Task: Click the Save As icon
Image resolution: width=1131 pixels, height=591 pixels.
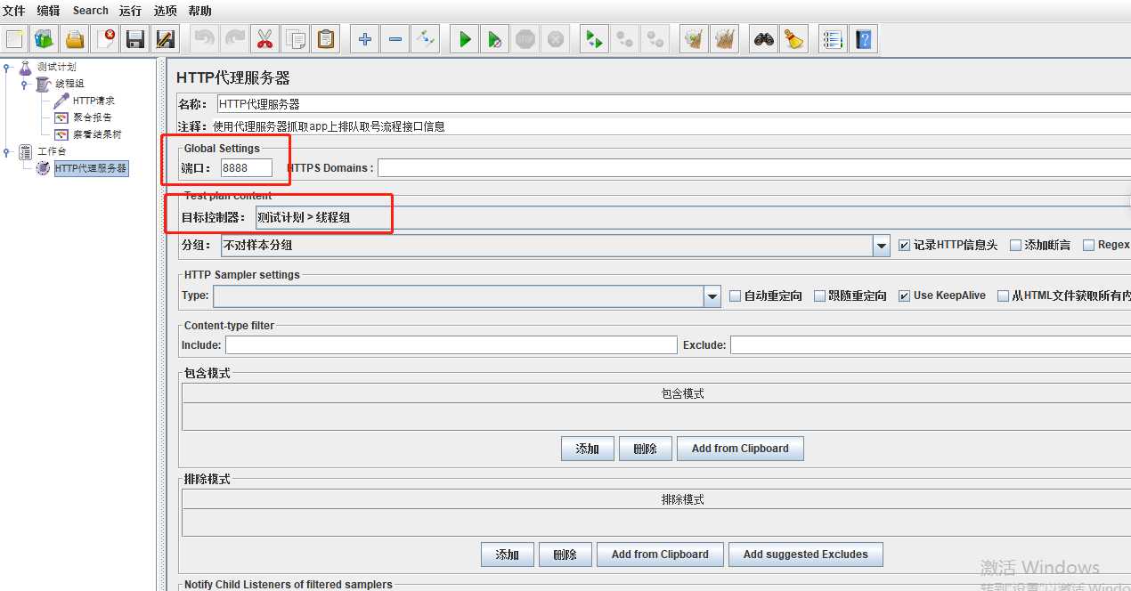Action: [x=166, y=39]
